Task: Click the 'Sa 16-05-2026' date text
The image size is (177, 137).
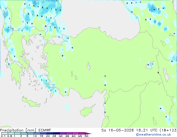Action: (x=118, y=130)
